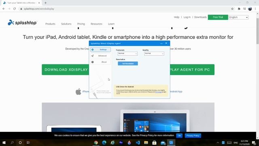Screen dimensions: 259x146
Task: Open the Solutions menu
Action: pyautogui.click(x=66, y=24)
